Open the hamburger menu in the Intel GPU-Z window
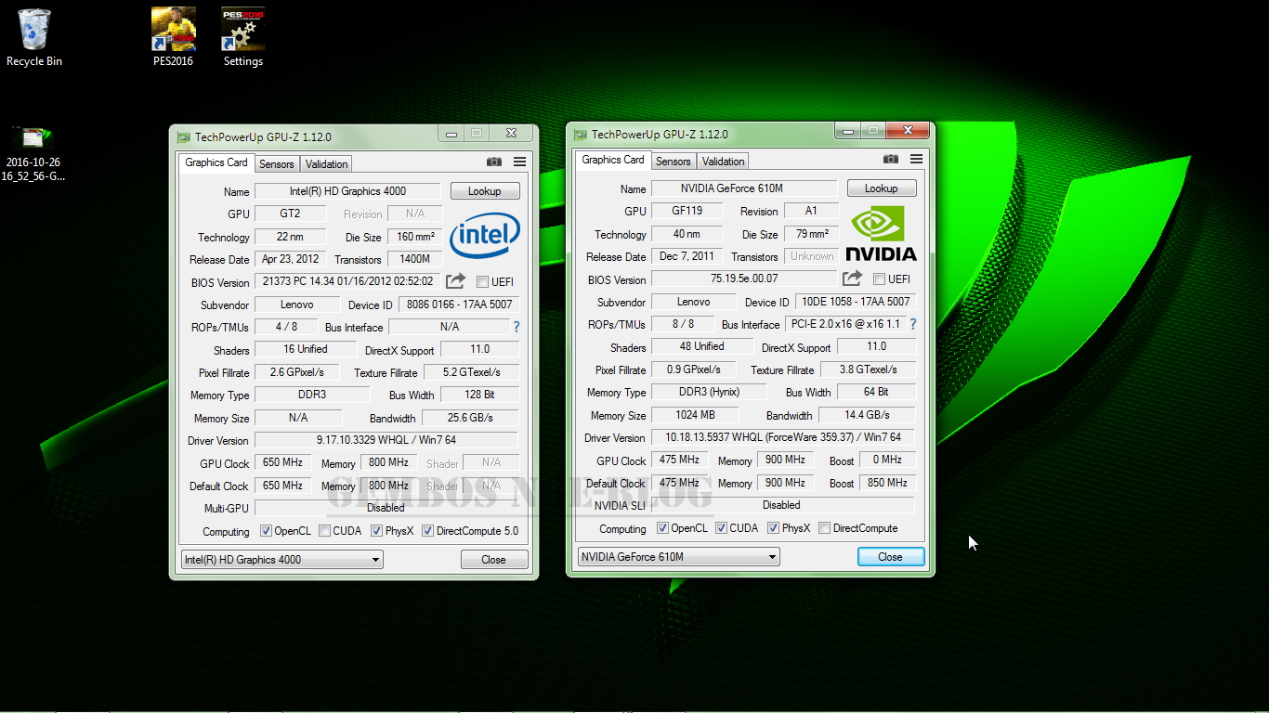 click(x=518, y=161)
